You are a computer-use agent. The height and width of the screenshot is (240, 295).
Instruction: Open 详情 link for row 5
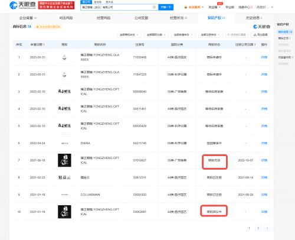click(264, 126)
